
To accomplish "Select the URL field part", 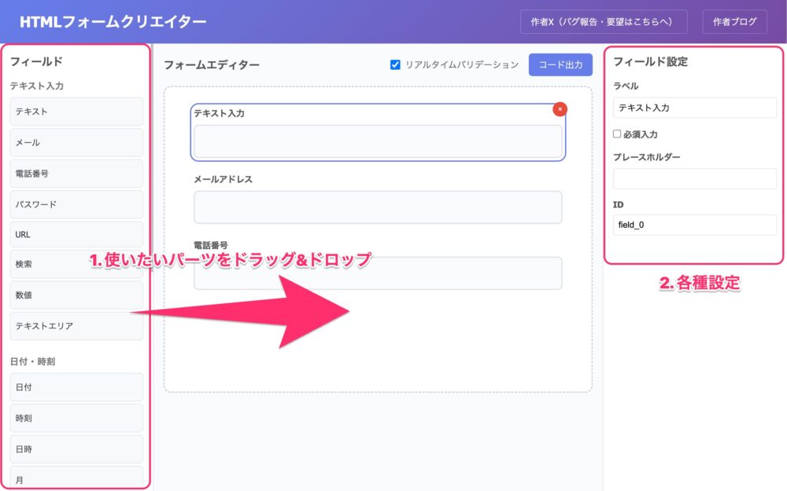I will pyautogui.click(x=76, y=234).
